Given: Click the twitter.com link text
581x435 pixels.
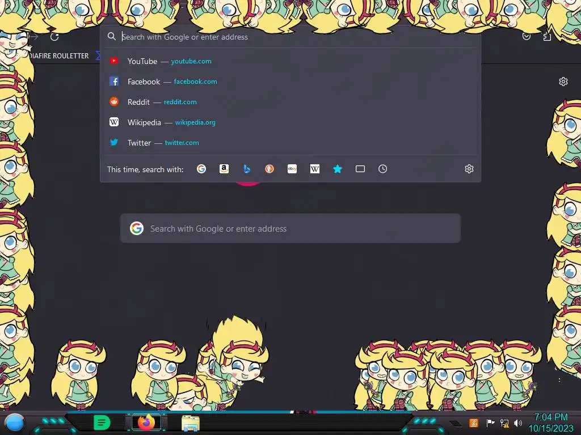Looking at the screenshot, I should tap(182, 142).
